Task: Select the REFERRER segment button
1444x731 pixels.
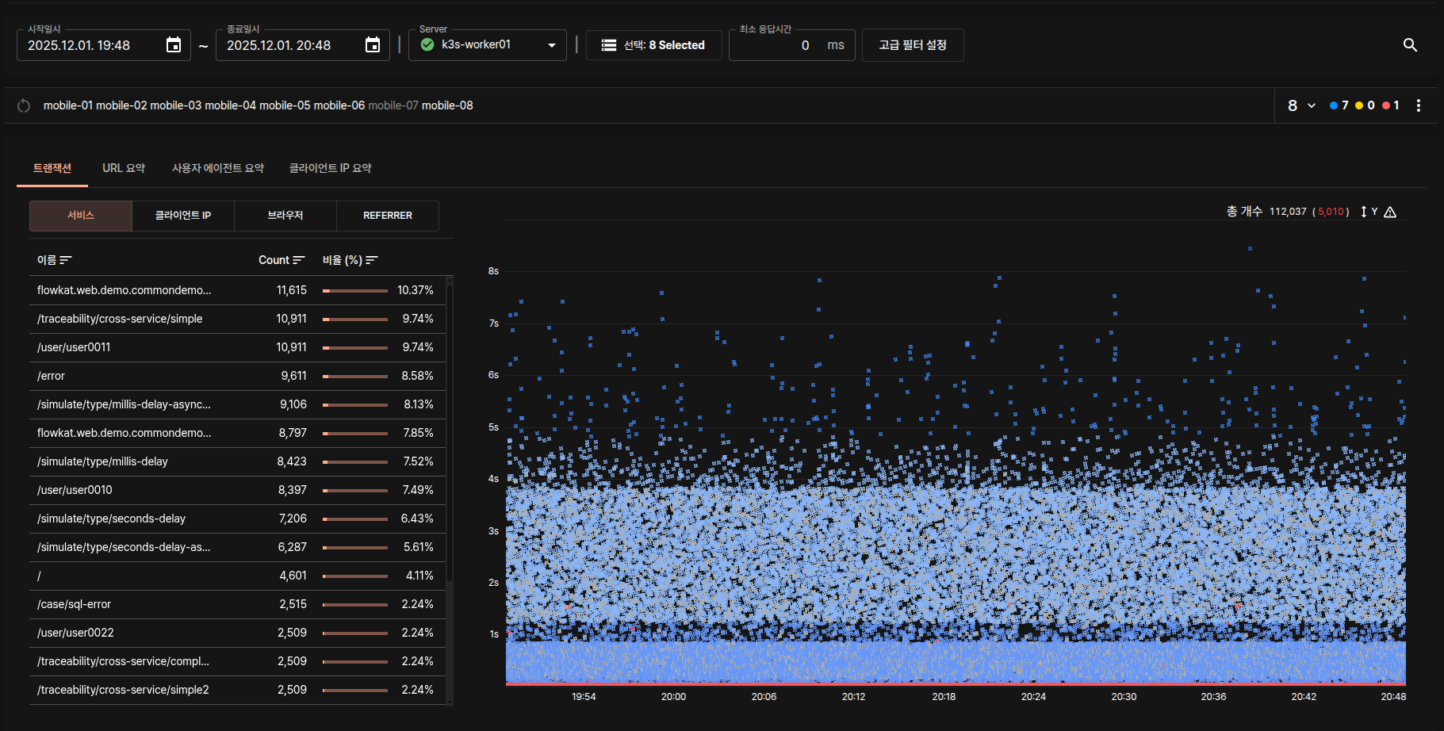Action: 387,216
